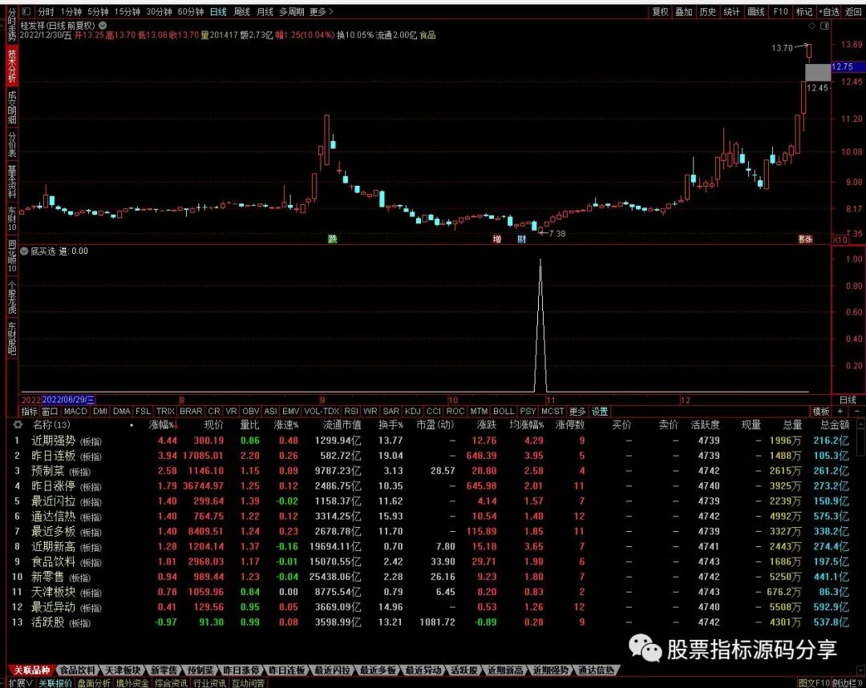Sort by the 涨幅% column header
Viewport: 866px width, 688px height.
pos(164,425)
